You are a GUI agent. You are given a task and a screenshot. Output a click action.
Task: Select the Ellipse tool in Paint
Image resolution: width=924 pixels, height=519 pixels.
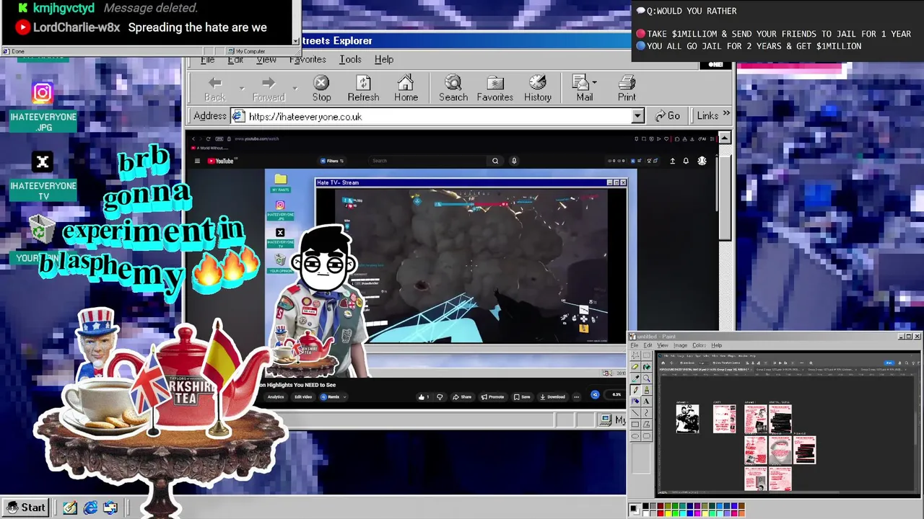point(635,436)
